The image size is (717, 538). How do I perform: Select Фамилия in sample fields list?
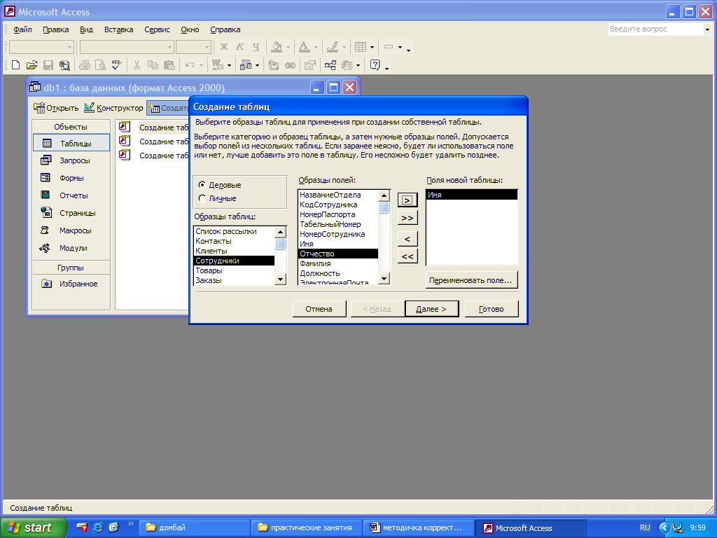click(x=338, y=263)
